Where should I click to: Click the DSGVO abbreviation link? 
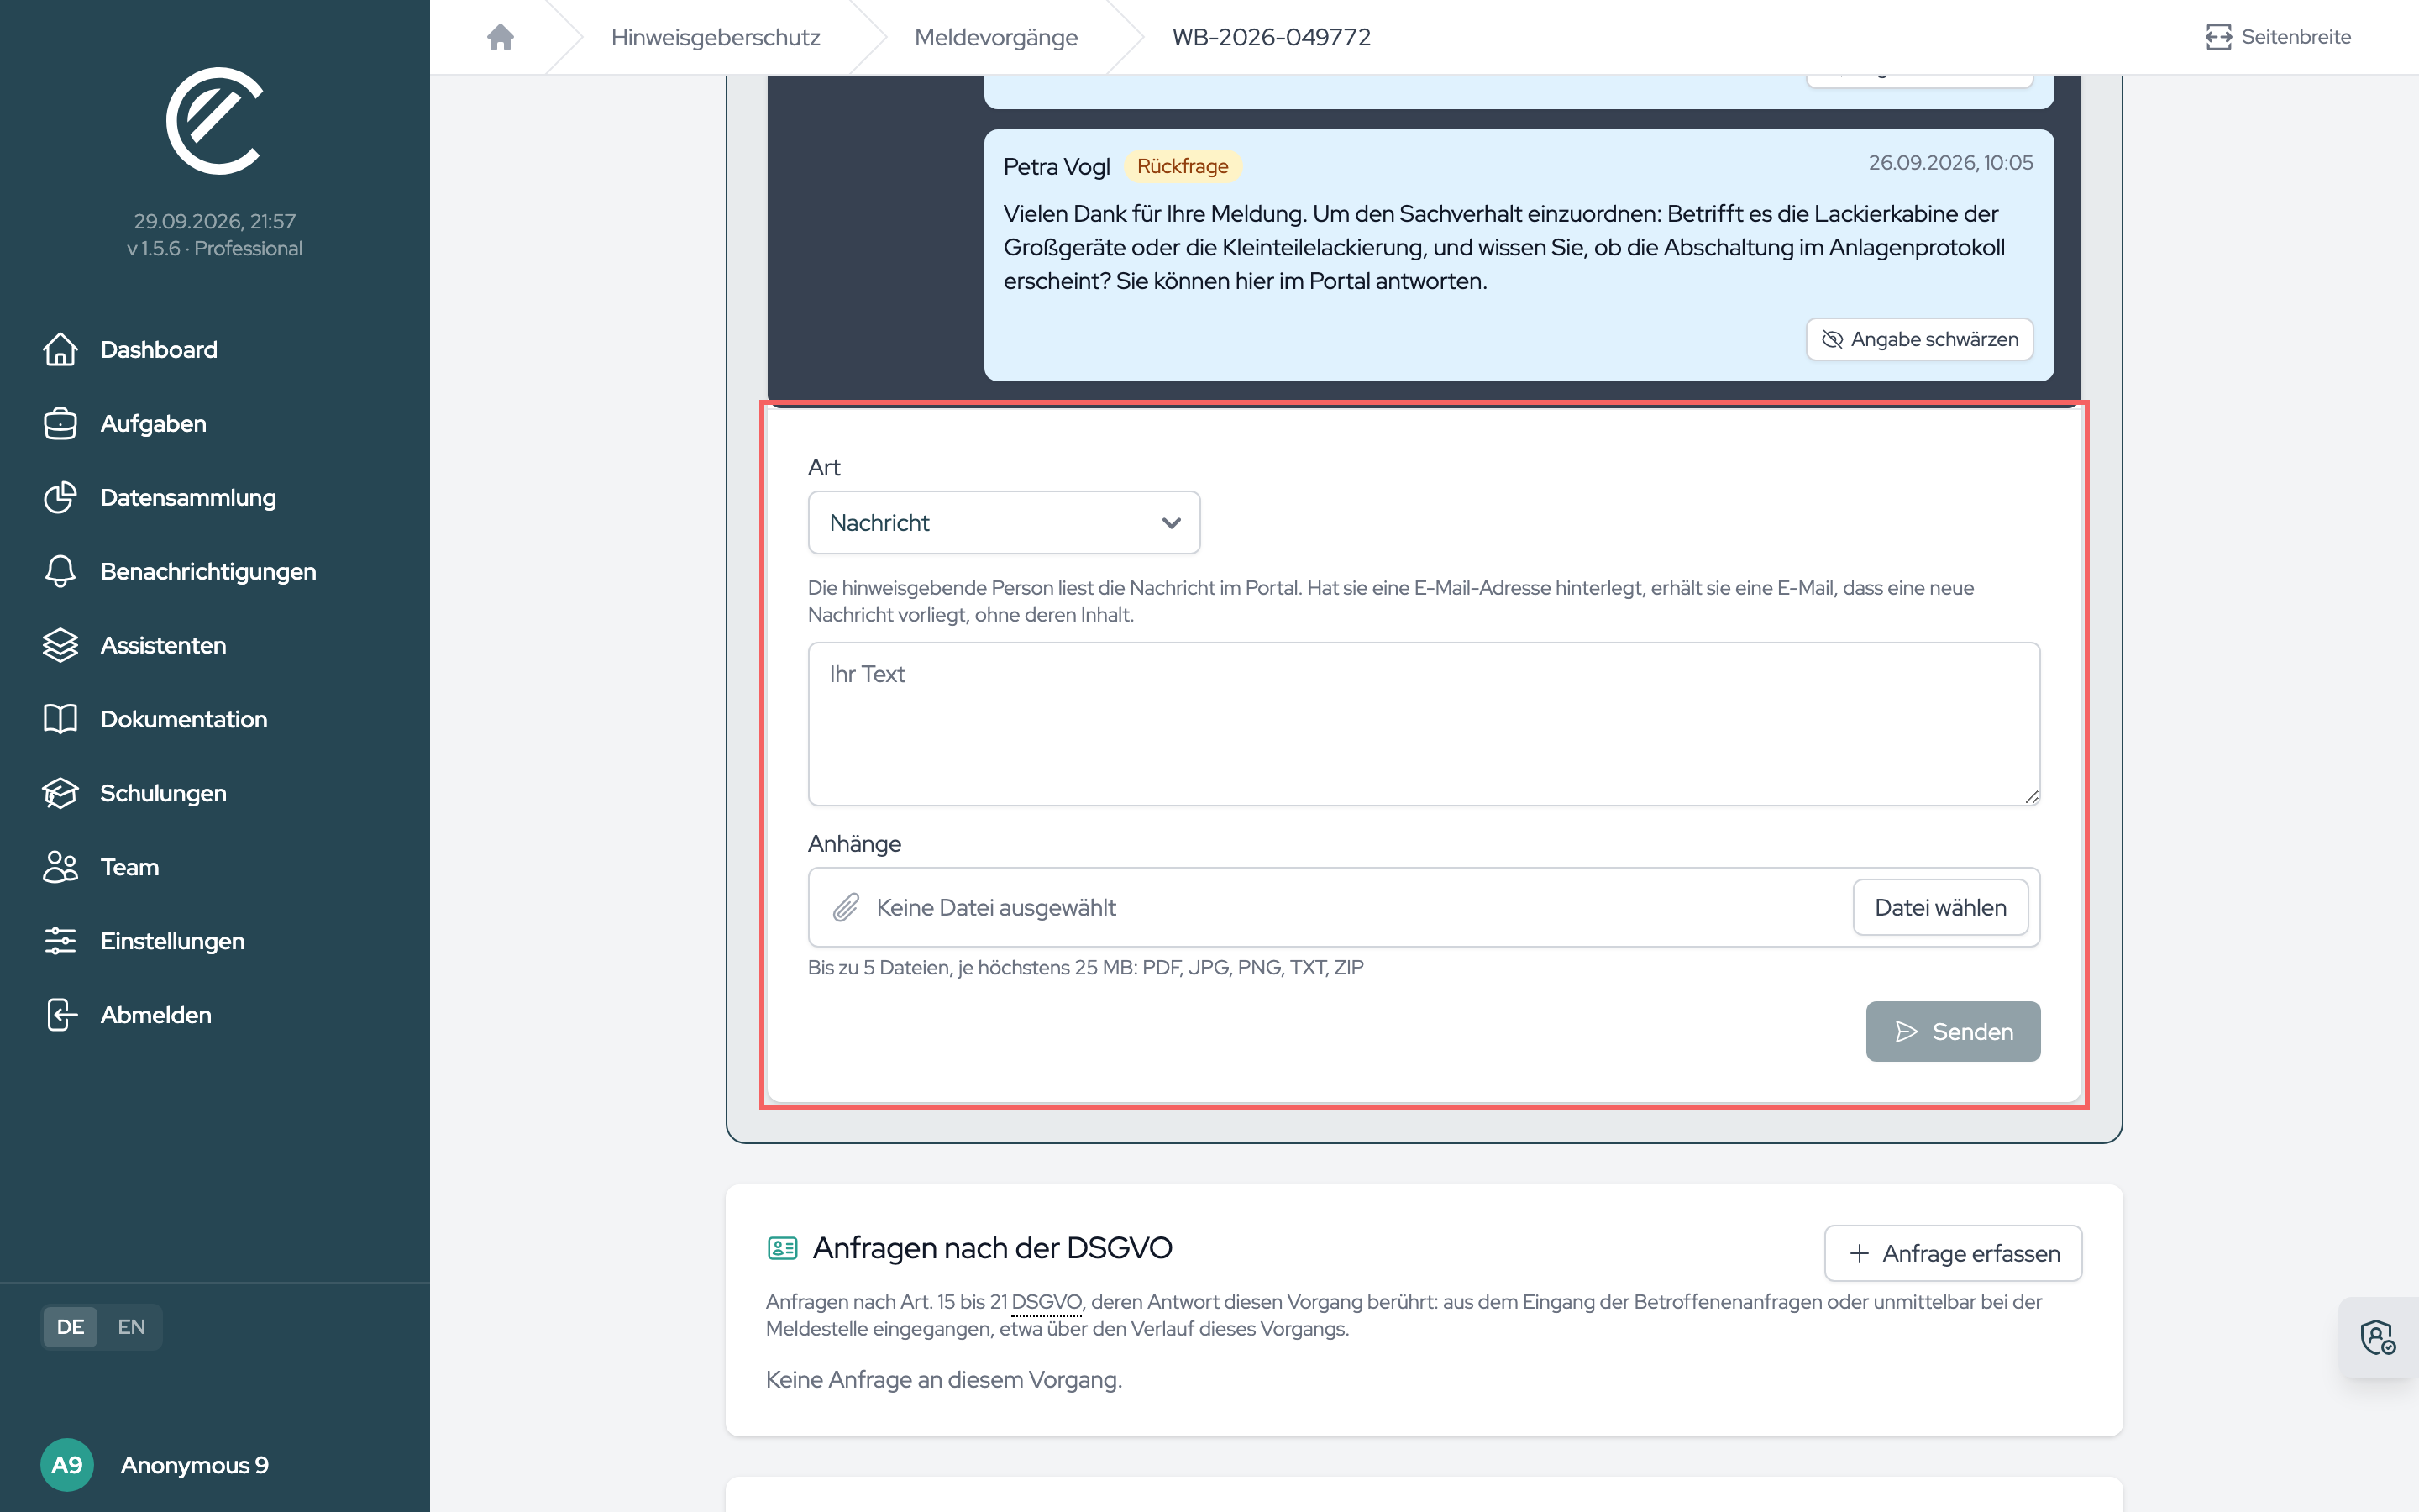point(1046,1302)
